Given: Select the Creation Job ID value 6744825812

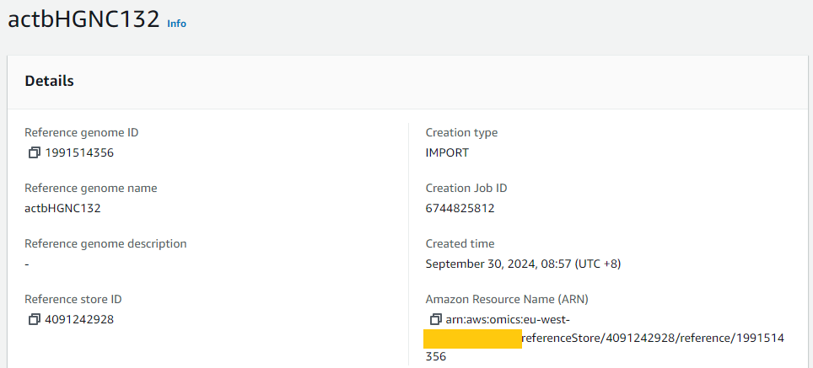Looking at the screenshot, I should 460,209.
